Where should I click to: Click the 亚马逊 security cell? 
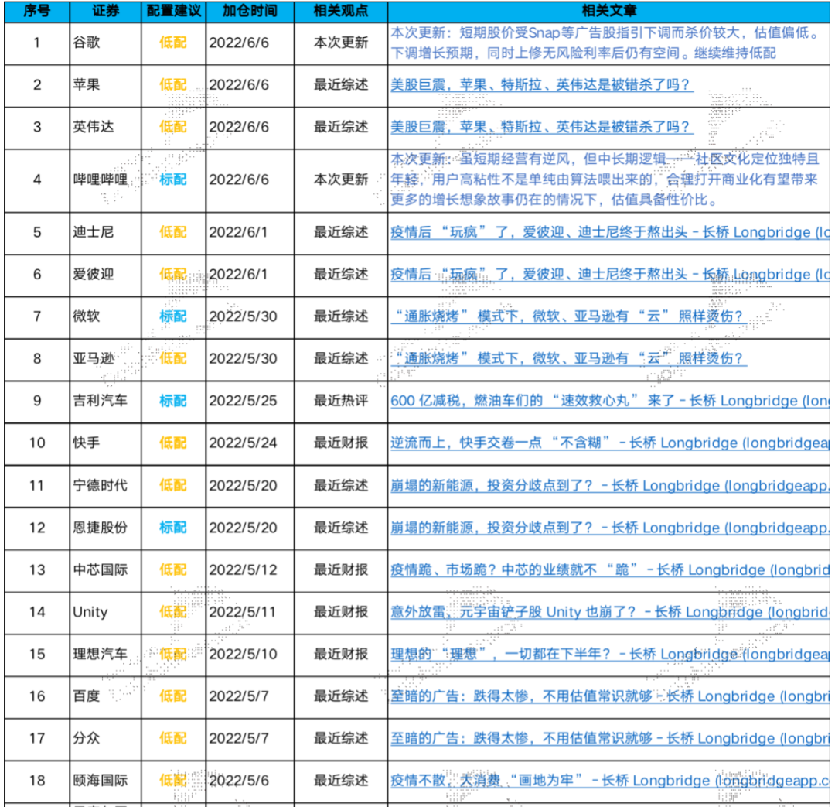[105, 359]
